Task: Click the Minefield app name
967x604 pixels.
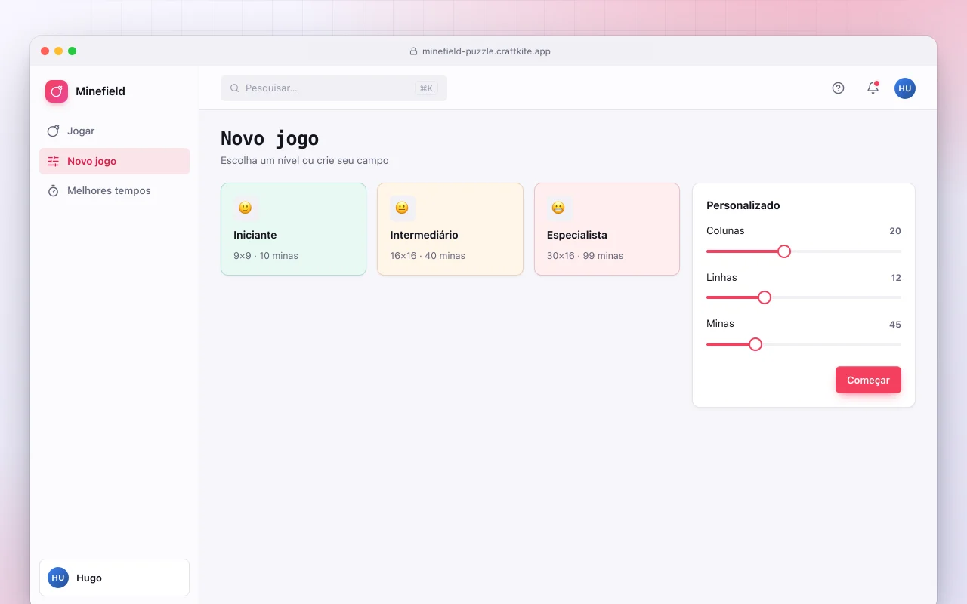Action: 100,91
